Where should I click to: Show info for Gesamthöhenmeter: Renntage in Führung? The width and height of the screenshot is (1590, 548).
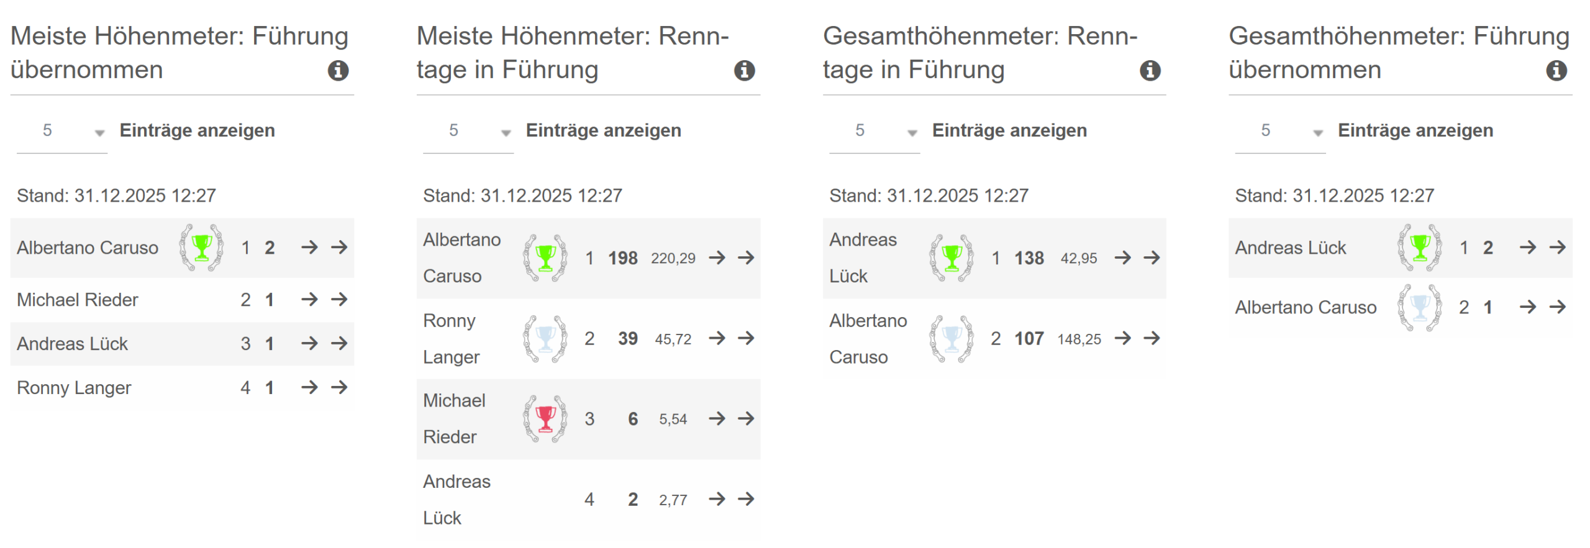[x=1150, y=71]
